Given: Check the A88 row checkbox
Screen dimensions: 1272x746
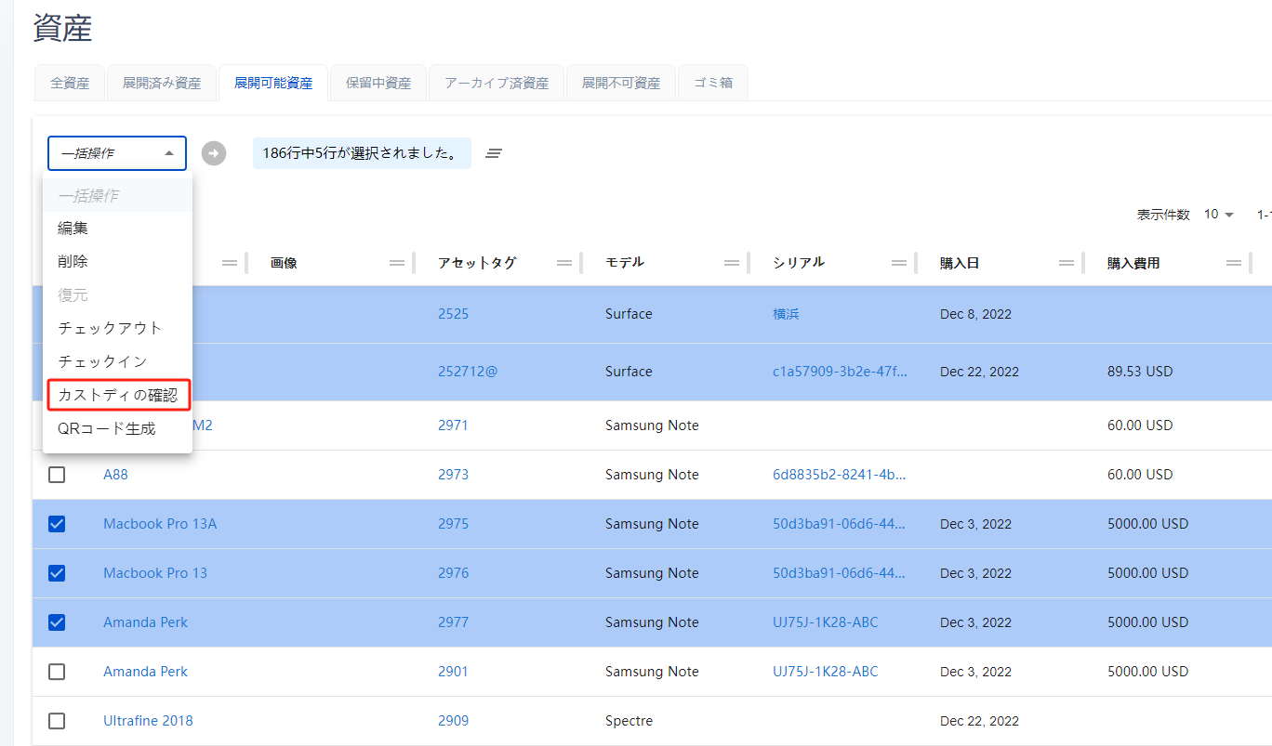Looking at the screenshot, I should tap(57, 475).
